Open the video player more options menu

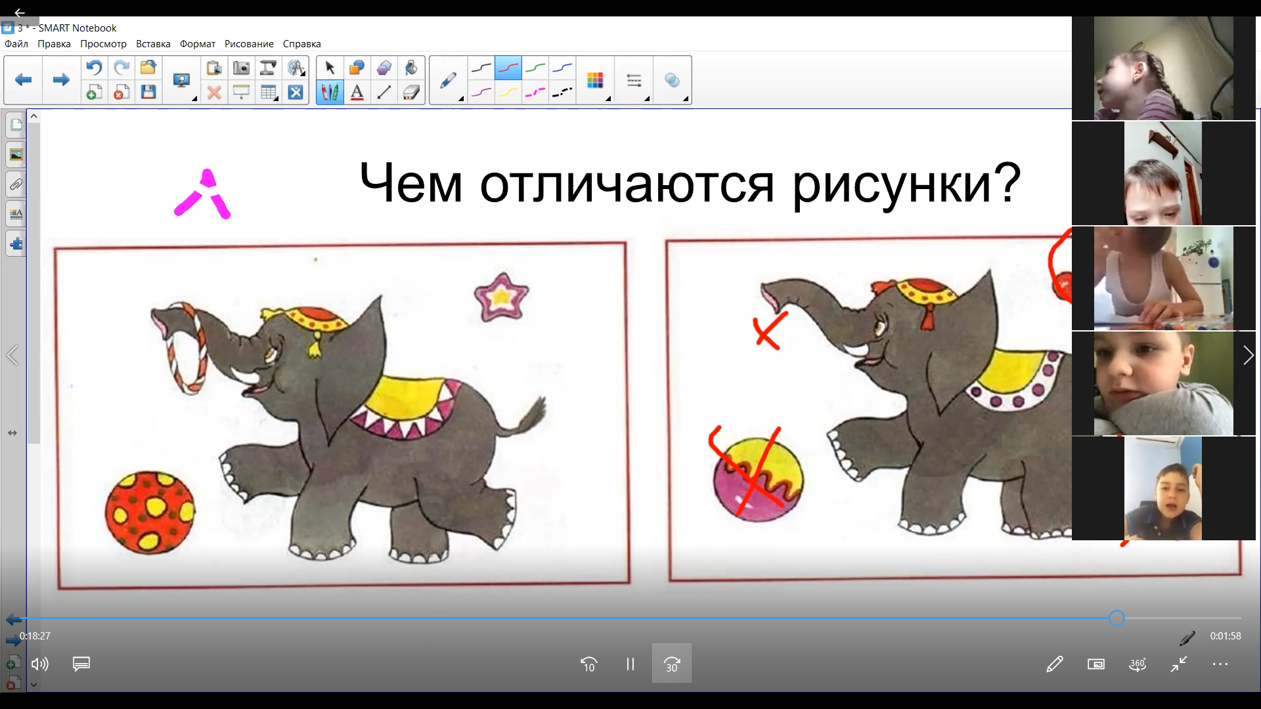click(x=1220, y=664)
